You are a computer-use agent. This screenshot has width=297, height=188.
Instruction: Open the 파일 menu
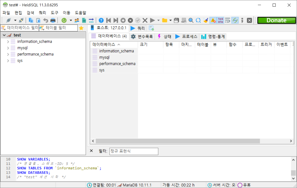6,13
